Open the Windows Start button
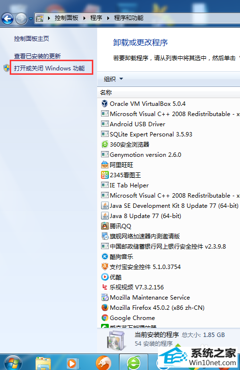 point(13,363)
